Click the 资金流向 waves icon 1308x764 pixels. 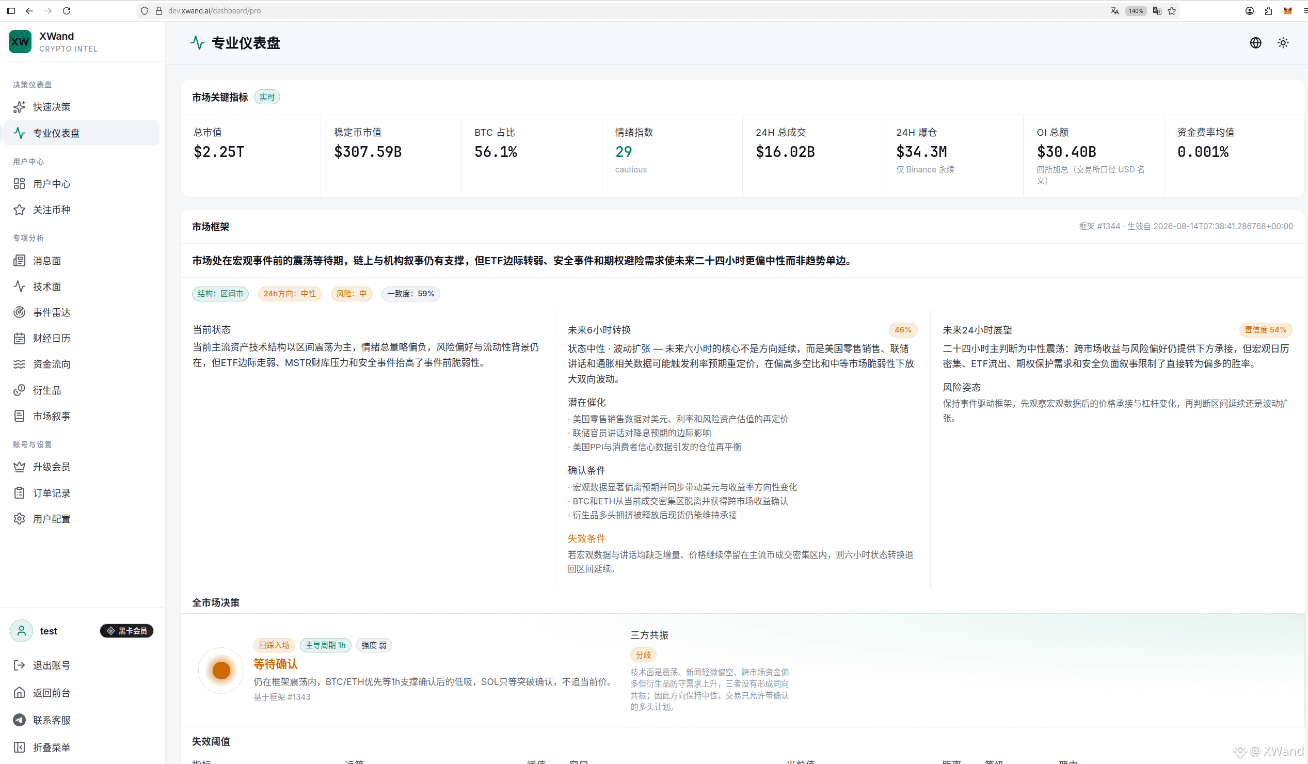19,364
